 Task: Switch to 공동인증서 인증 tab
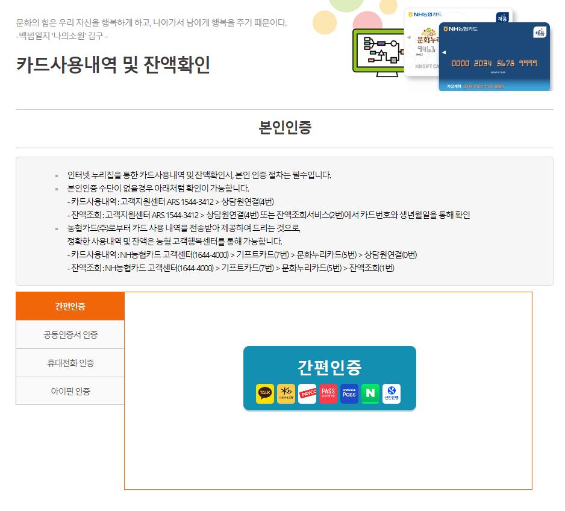pyautogui.click(x=70, y=334)
